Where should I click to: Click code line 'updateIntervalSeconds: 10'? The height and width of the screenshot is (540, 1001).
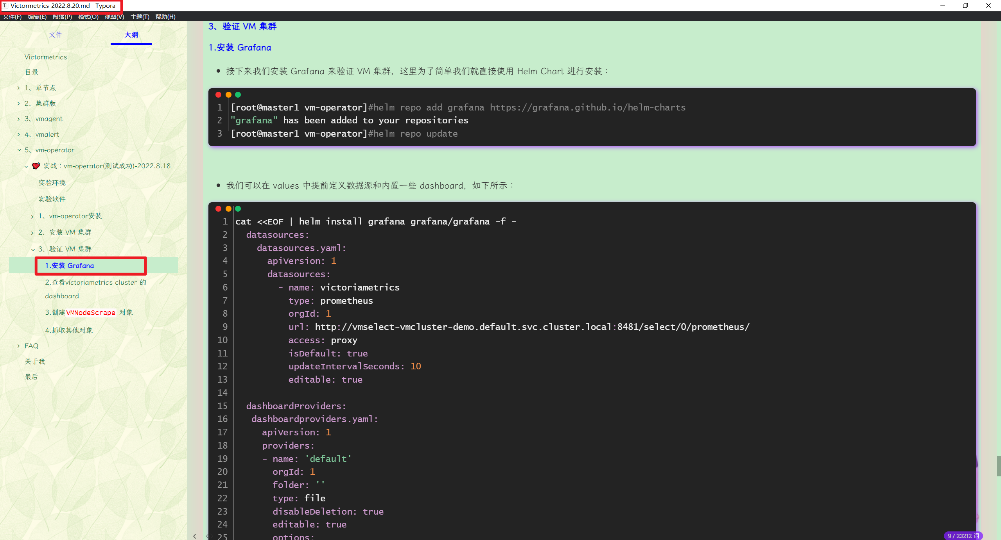pyautogui.click(x=355, y=366)
